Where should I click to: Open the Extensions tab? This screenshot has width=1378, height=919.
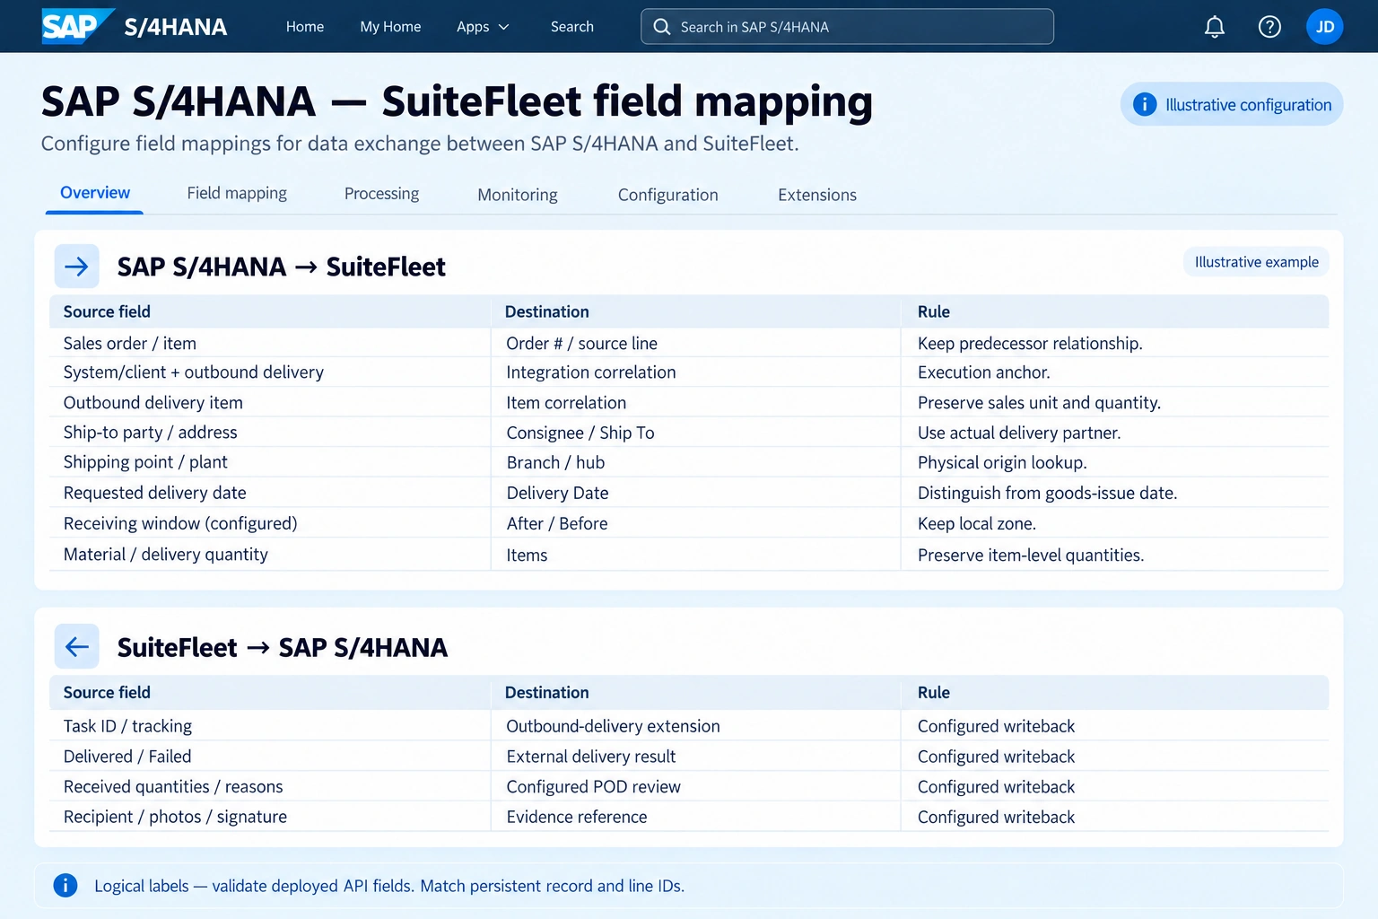click(817, 195)
